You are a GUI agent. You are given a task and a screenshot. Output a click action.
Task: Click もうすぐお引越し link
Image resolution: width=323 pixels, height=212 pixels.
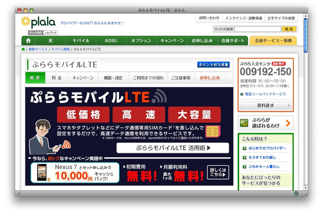[262, 157]
